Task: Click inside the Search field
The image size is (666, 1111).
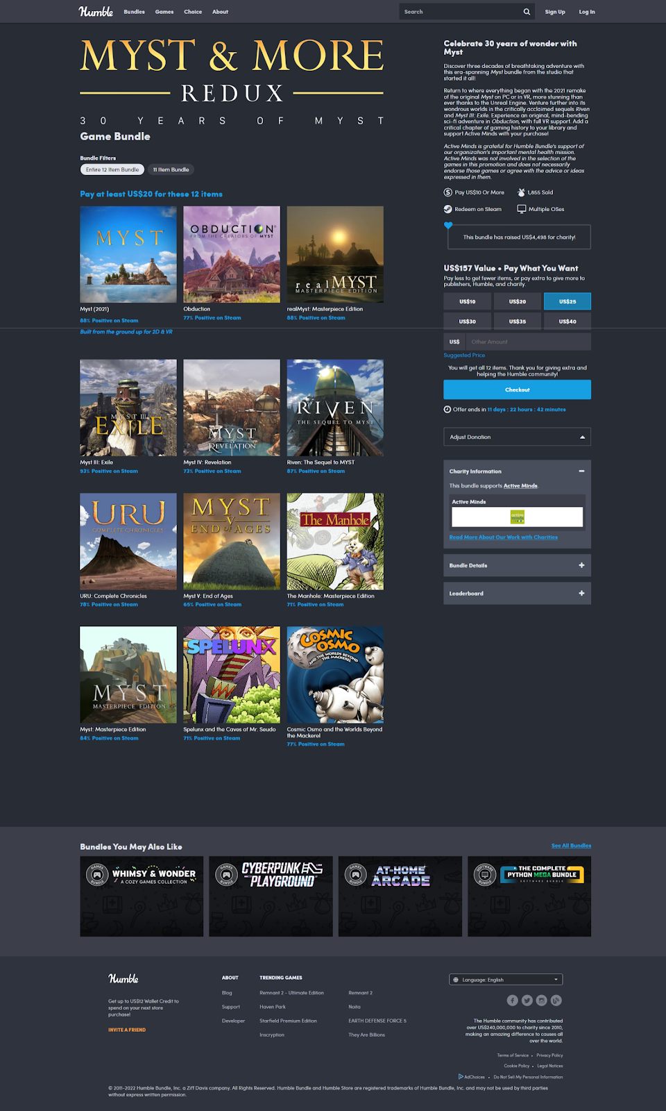Action: 460,12
